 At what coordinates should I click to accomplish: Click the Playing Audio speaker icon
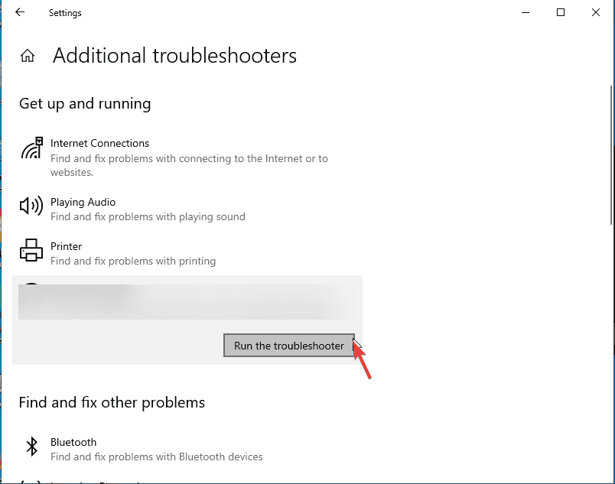tap(31, 206)
